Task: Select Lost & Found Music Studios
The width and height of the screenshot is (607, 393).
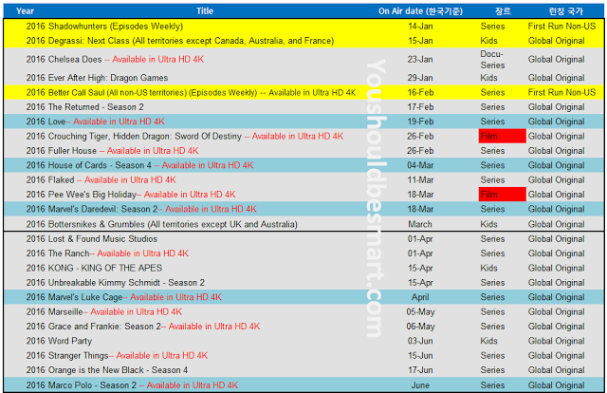Action: pos(102,239)
